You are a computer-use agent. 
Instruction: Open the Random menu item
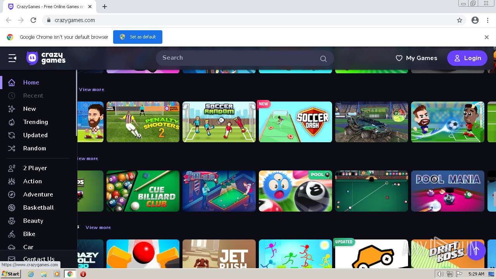[x=34, y=148]
